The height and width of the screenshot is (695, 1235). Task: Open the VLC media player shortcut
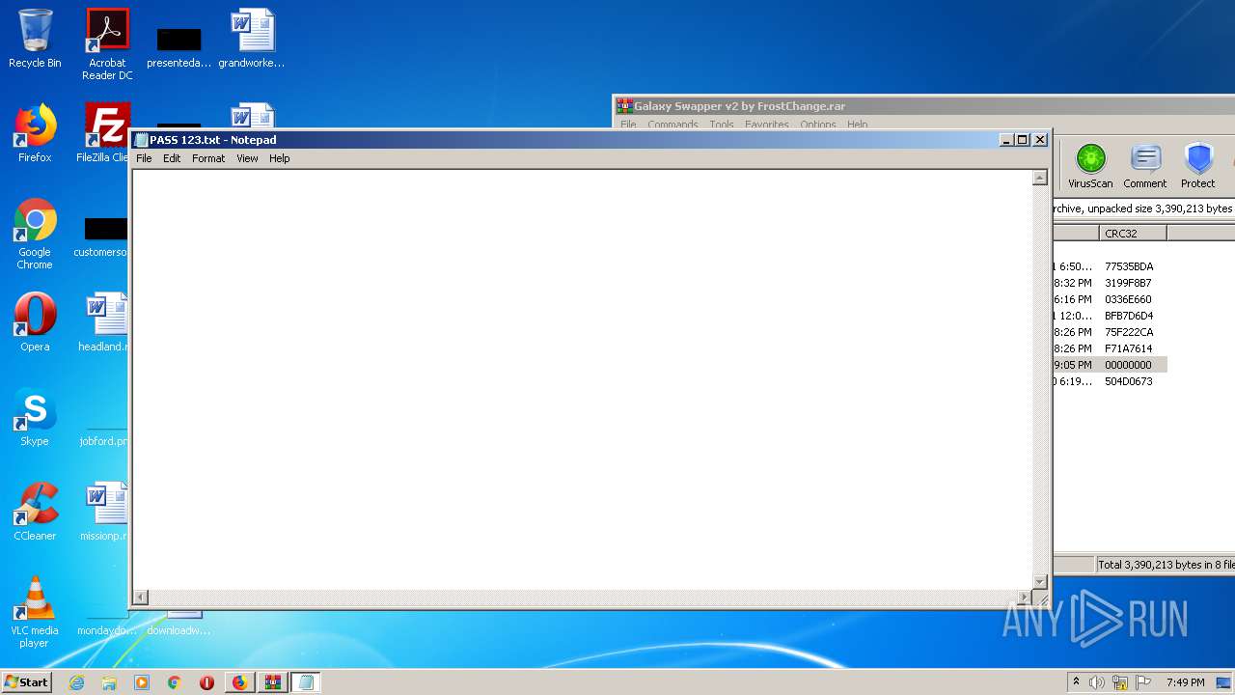[35, 611]
